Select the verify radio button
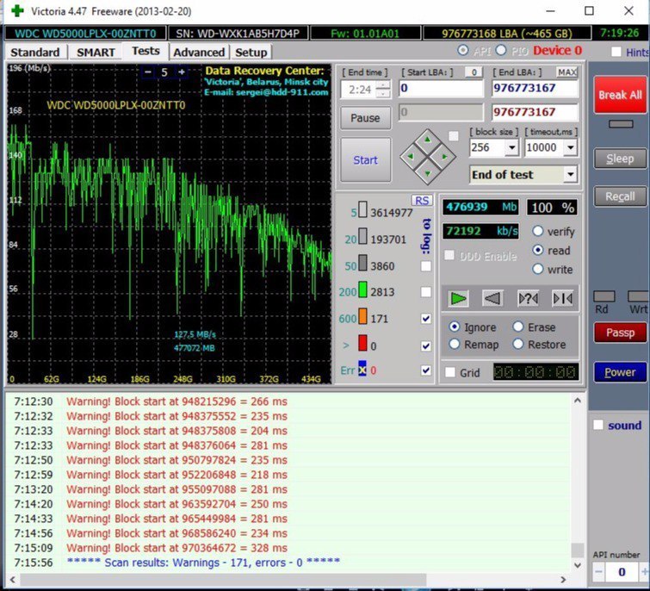Image resolution: width=650 pixels, height=591 pixels. 538,232
